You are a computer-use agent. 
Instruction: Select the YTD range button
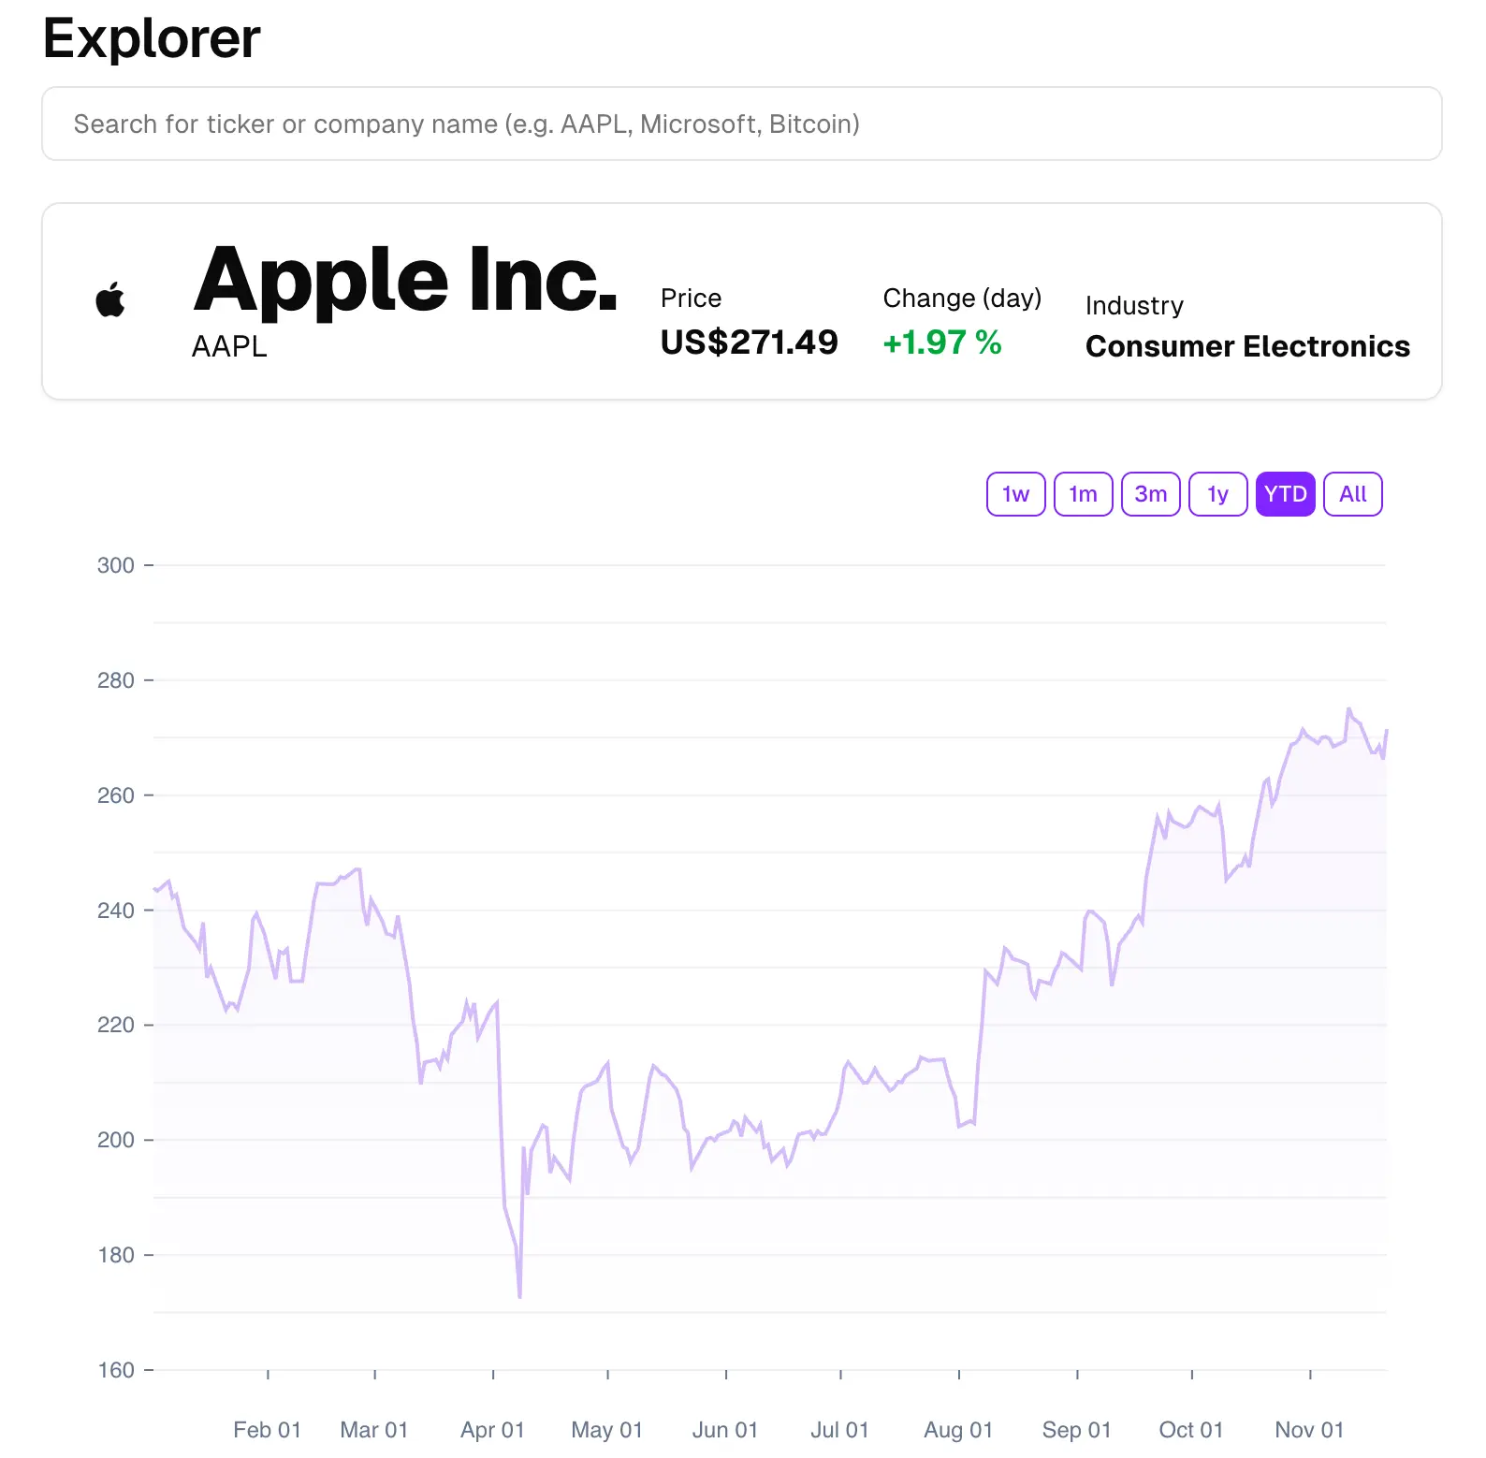[x=1285, y=494]
